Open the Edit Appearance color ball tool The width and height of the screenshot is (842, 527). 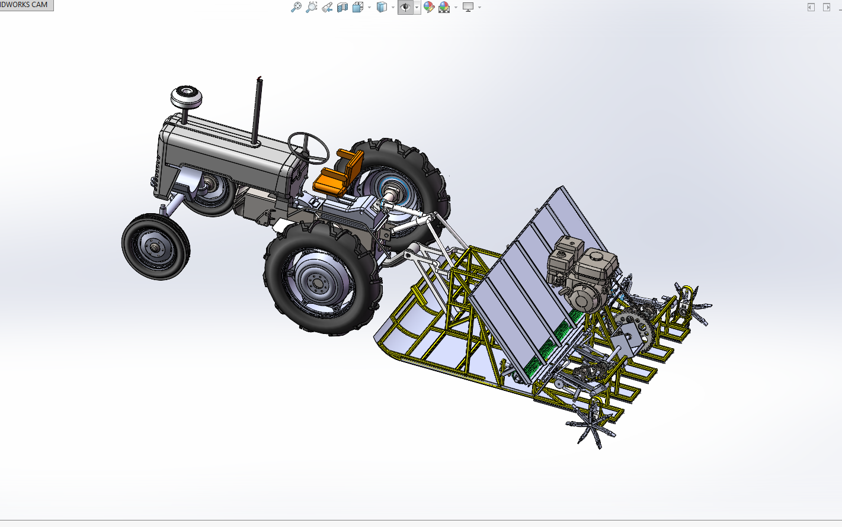[429, 7]
